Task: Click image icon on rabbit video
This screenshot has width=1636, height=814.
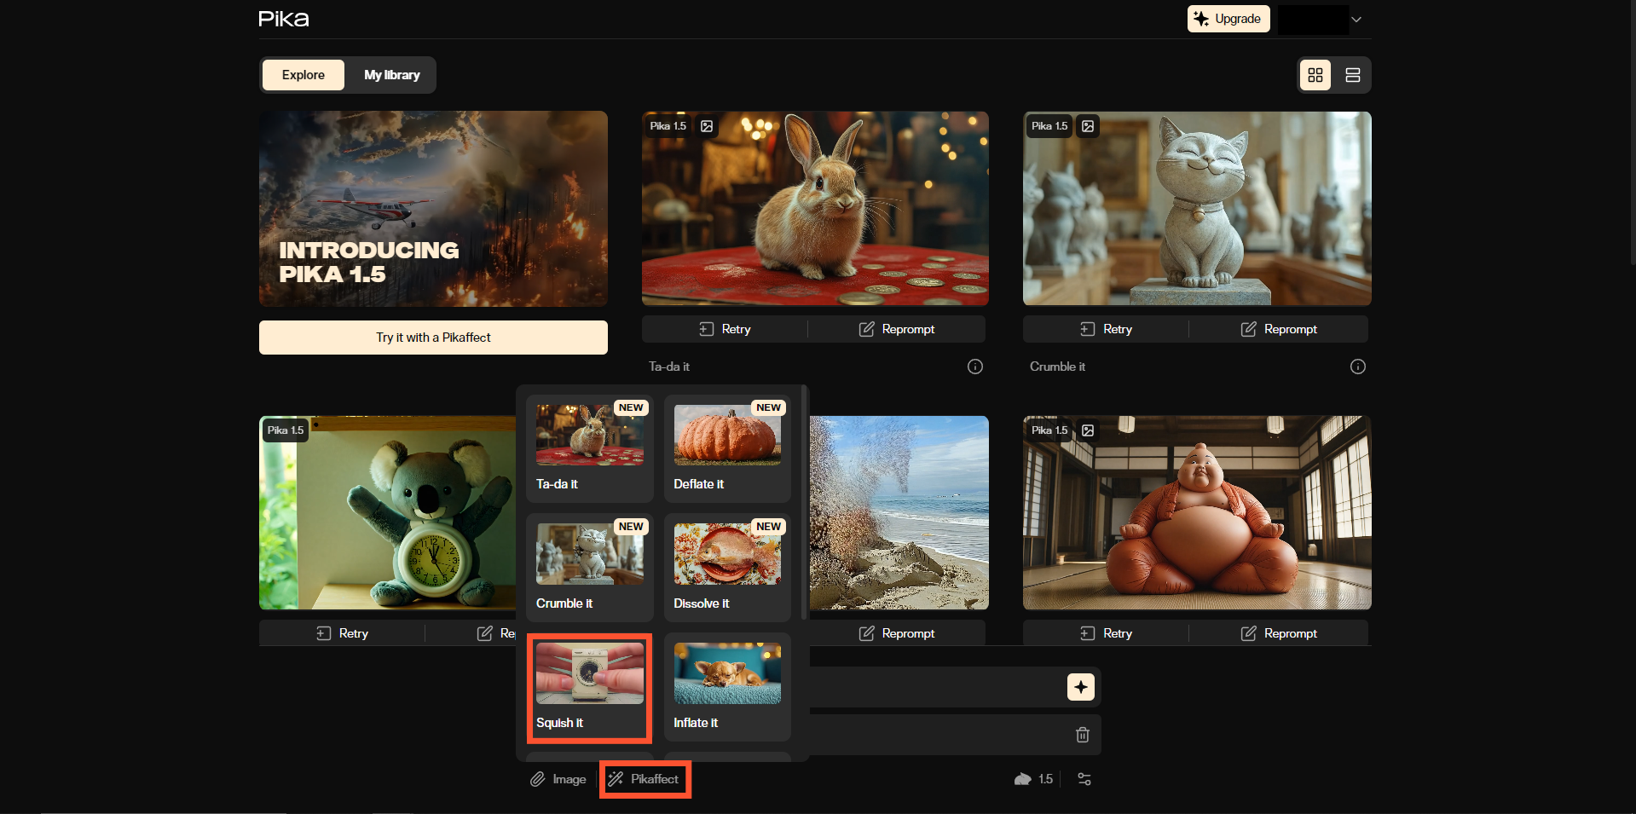Action: (707, 126)
